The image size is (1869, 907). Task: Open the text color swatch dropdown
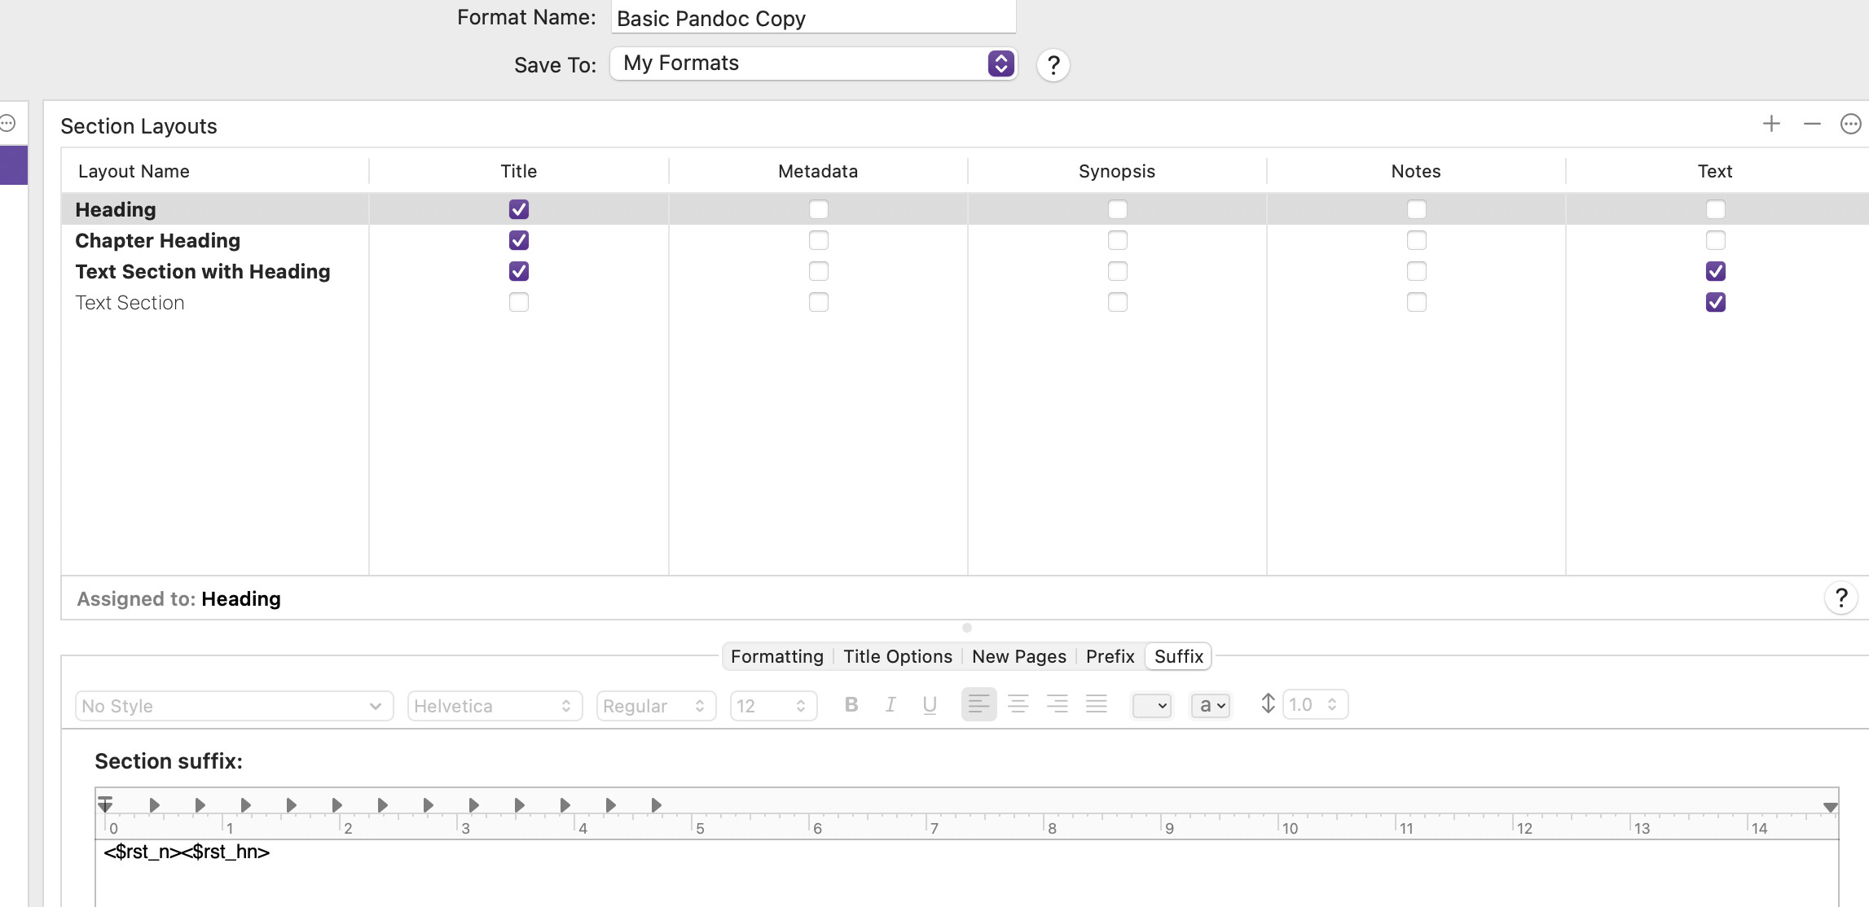click(x=1151, y=706)
